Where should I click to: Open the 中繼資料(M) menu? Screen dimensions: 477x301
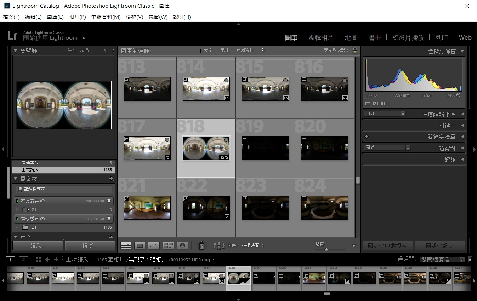pos(106,17)
